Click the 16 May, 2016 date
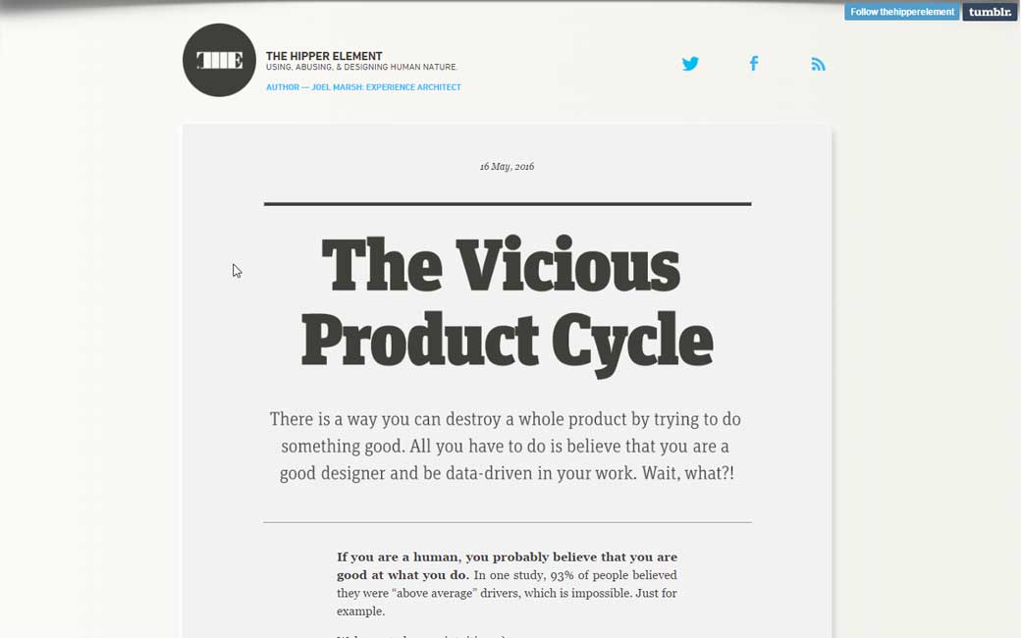The image size is (1021, 638). [x=507, y=167]
